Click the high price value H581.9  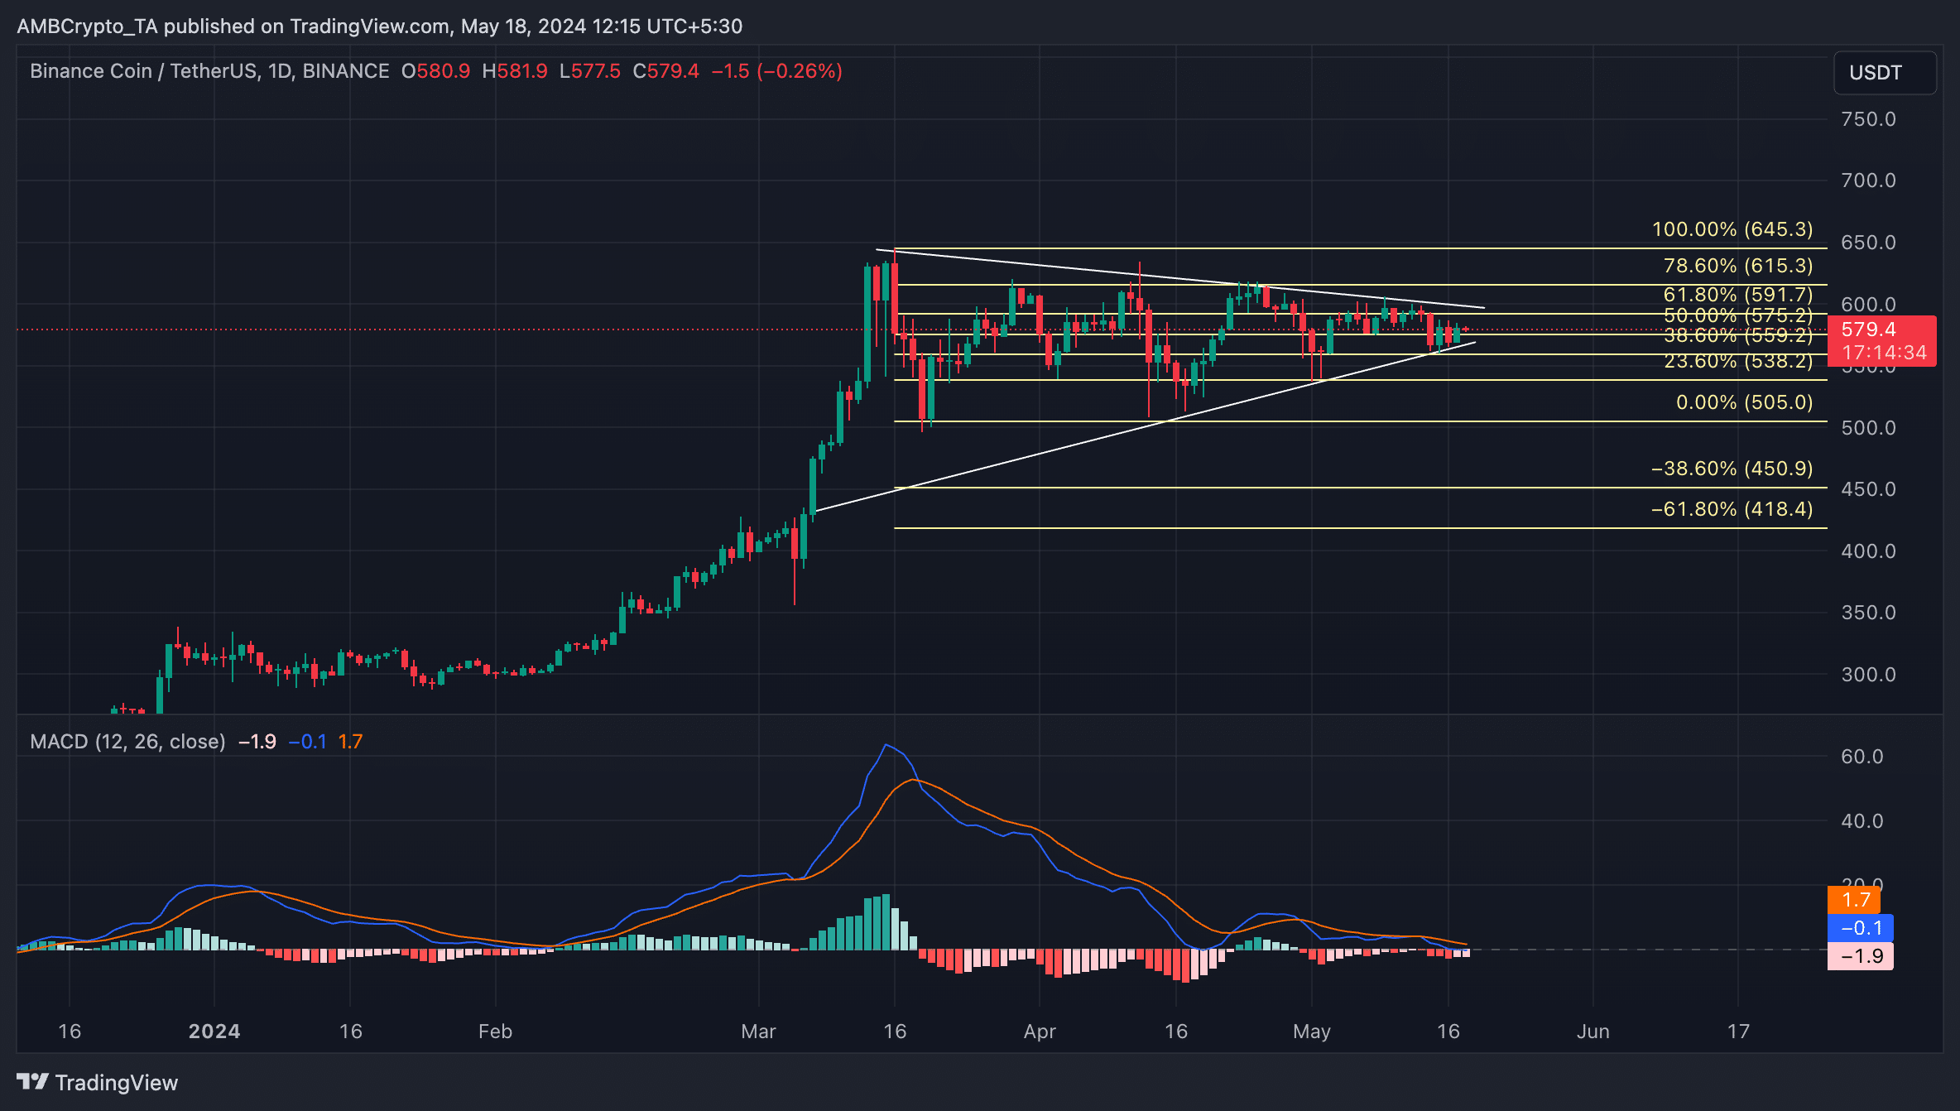pyautogui.click(x=515, y=71)
